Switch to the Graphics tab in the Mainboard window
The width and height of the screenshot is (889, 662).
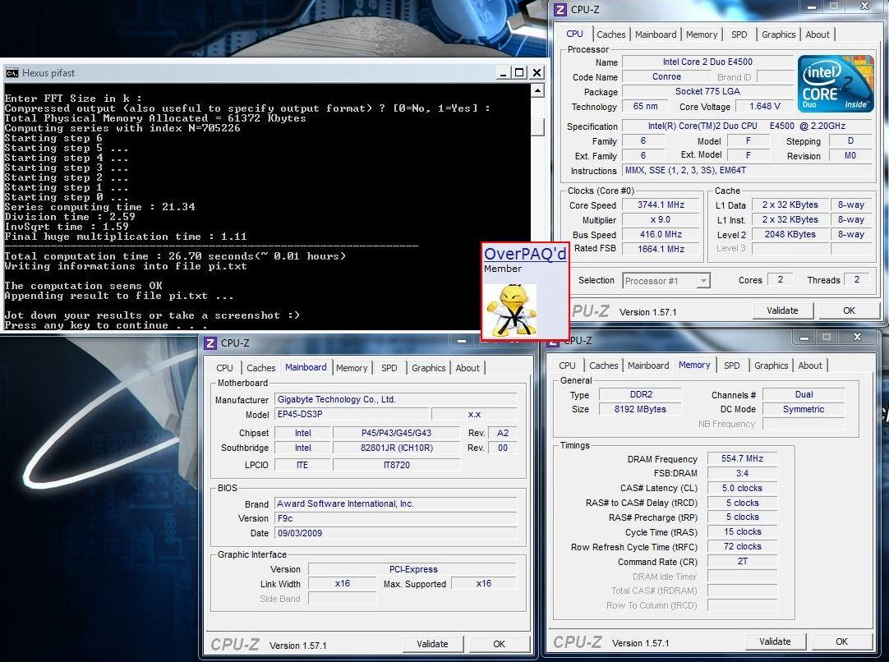click(x=428, y=368)
